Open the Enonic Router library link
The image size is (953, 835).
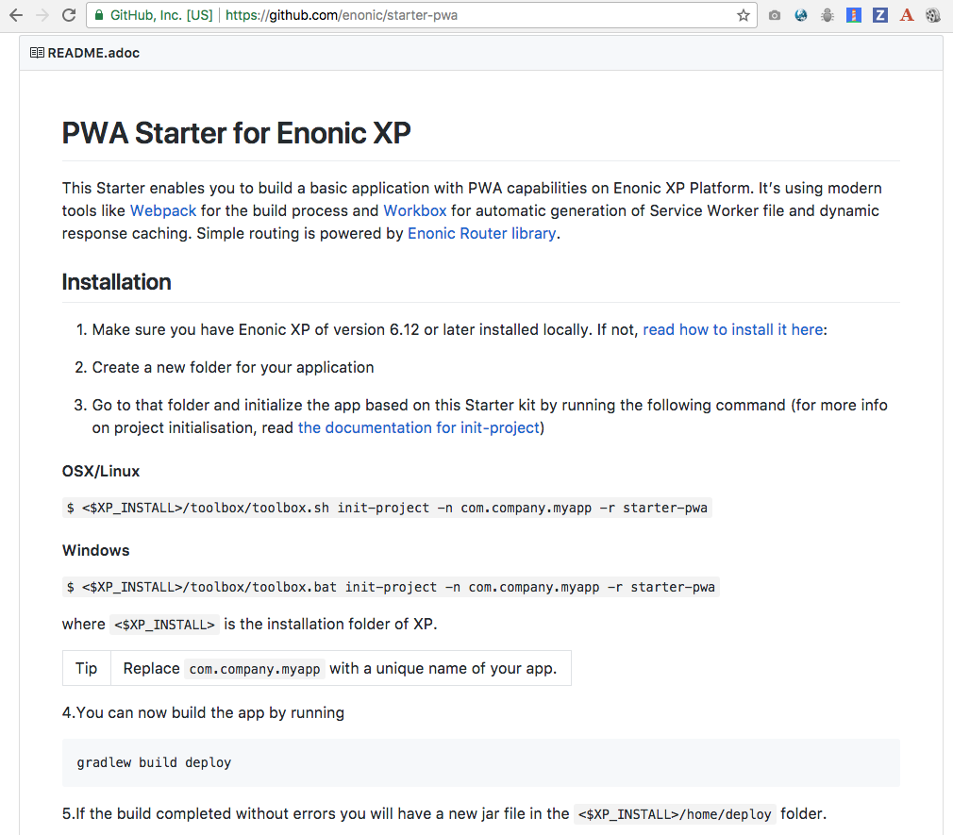point(481,233)
